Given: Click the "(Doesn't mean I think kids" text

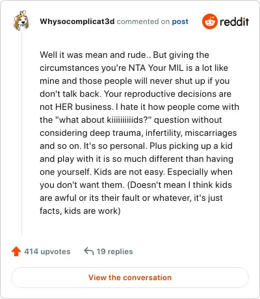Looking at the screenshot, I should tap(179, 185).
